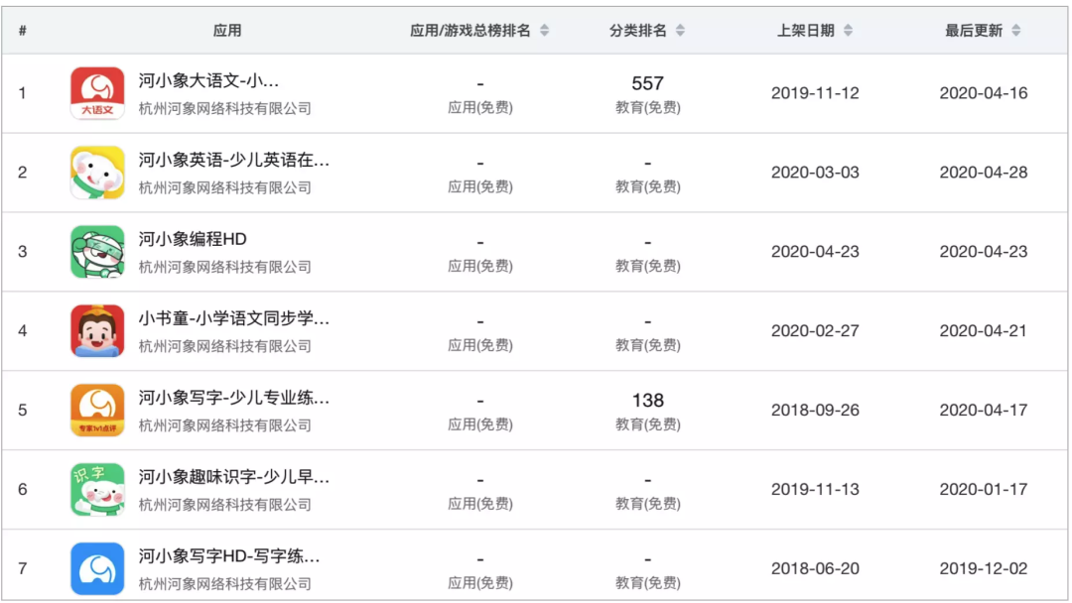Image resolution: width=1072 pixels, height=603 pixels.
Task: Open the 河小象趣味识字 app icon
Action: pos(97,489)
